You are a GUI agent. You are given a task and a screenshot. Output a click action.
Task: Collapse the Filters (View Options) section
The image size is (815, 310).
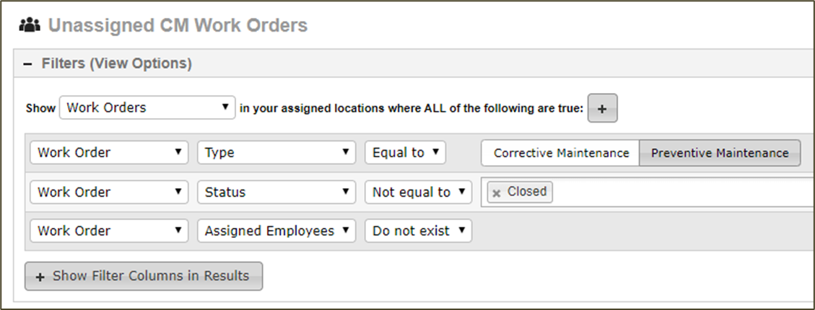tap(27, 64)
